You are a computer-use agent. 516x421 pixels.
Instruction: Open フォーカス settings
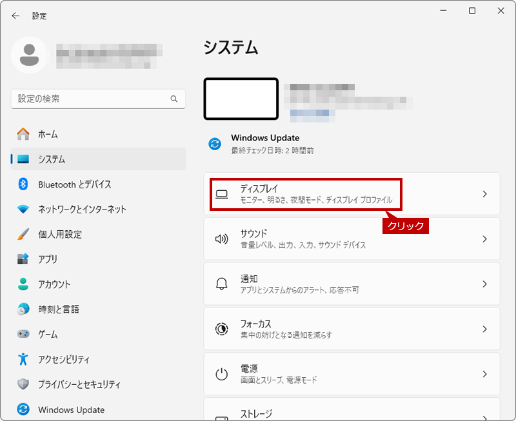pos(352,329)
